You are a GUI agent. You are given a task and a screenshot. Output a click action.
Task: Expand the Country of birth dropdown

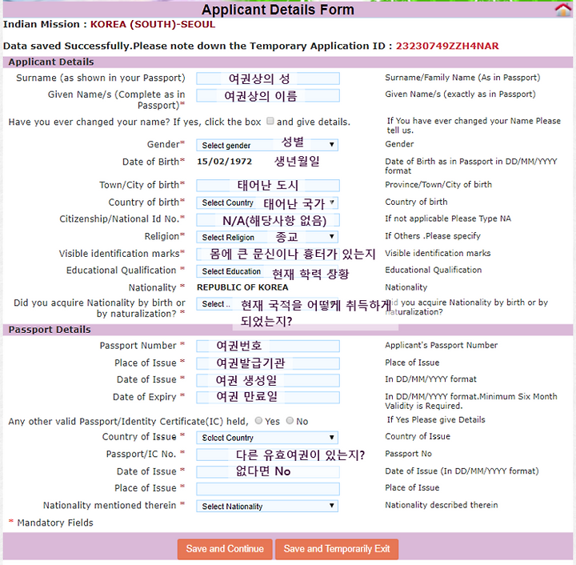point(267,202)
